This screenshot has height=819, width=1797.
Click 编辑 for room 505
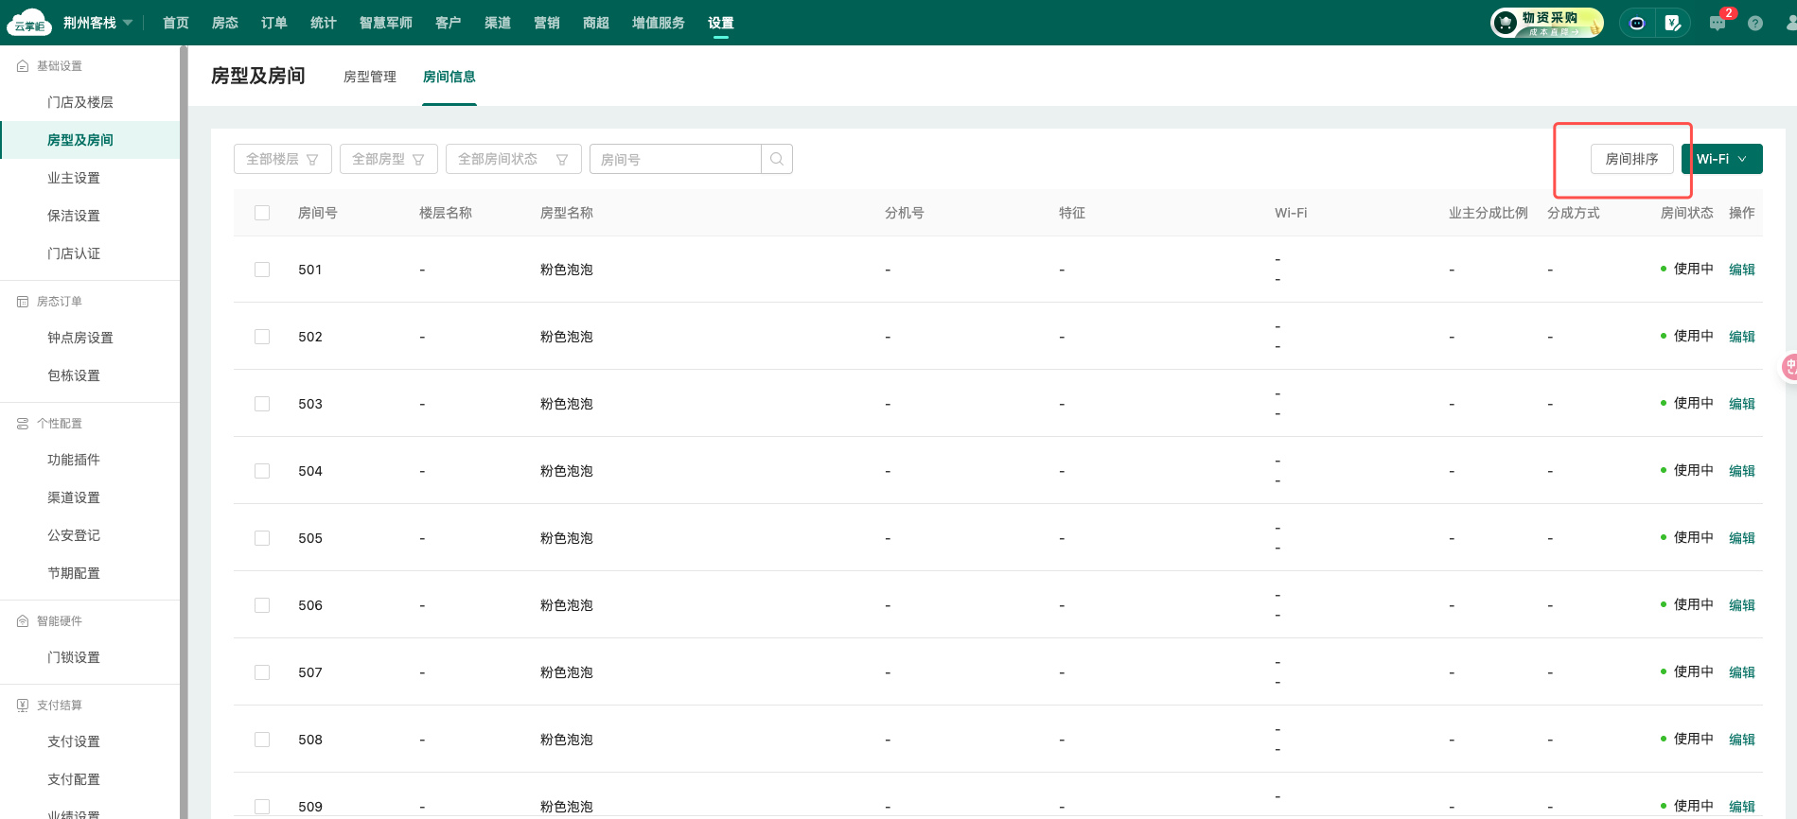1742,538
